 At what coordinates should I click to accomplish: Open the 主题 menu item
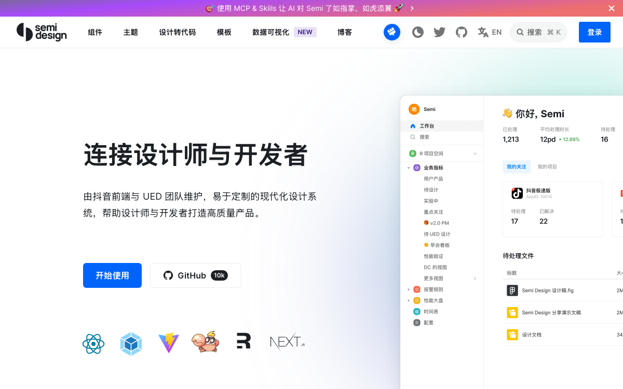point(131,32)
